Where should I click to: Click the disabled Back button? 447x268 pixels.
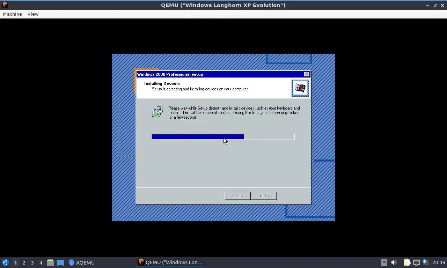pyautogui.click(x=237, y=196)
